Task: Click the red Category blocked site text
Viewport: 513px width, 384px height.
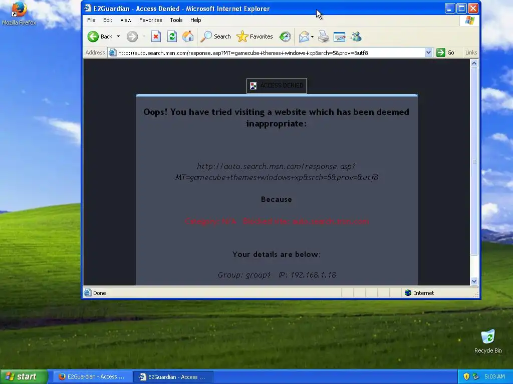Action: pos(277,221)
